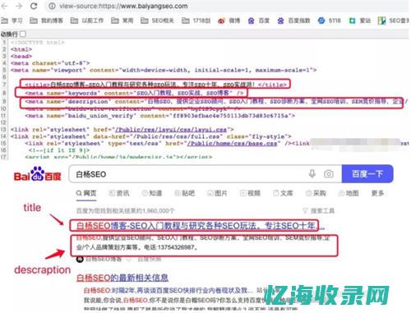Open the 常用 bookmark folder
Screen dimensions: 411x313
[x=122, y=21]
